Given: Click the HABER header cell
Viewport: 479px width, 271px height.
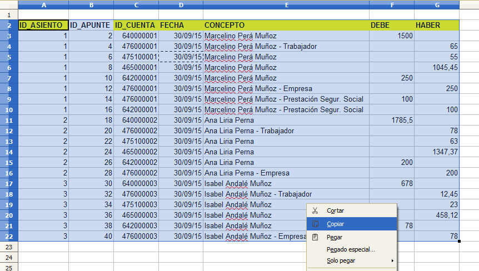Looking at the screenshot, I should click(437, 25).
